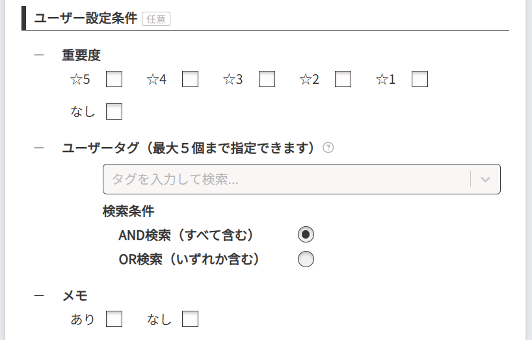Screen dimensions: 532x340
Task: Collapse the メモ section dash
Action: point(39,296)
